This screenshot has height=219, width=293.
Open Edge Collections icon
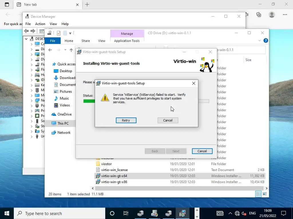pos(259,15)
